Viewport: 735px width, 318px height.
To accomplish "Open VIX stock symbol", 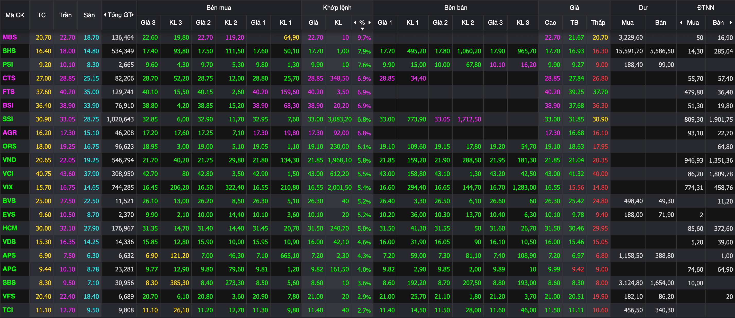I will 8,187.
